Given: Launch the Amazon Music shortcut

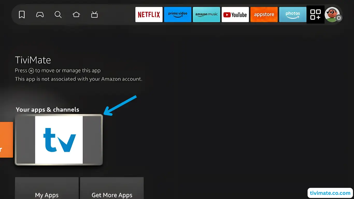Looking at the screenshot, I should pos(206,15).
